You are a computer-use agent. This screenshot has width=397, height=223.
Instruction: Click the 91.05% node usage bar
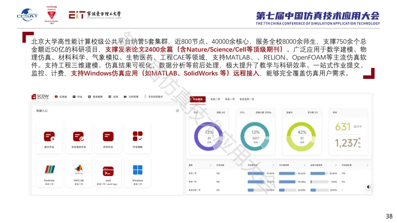click(x=256, y=173)
